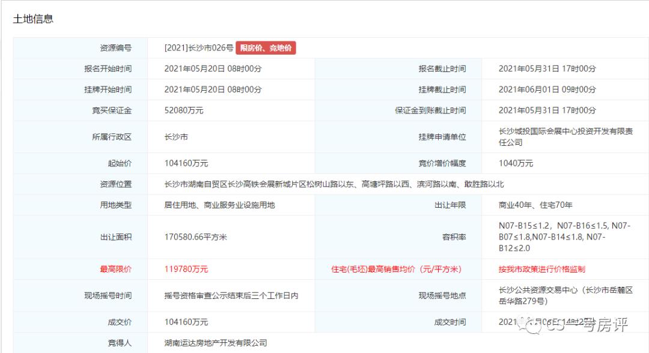Image resolution: width=649 pixels, height=353 pixels.
Task: Click the 出让面积 value 170580.66平方米
Action: coord(195,237)
